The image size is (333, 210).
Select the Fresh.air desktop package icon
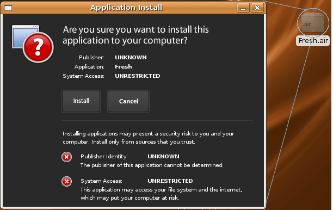[x=313, y=22]
